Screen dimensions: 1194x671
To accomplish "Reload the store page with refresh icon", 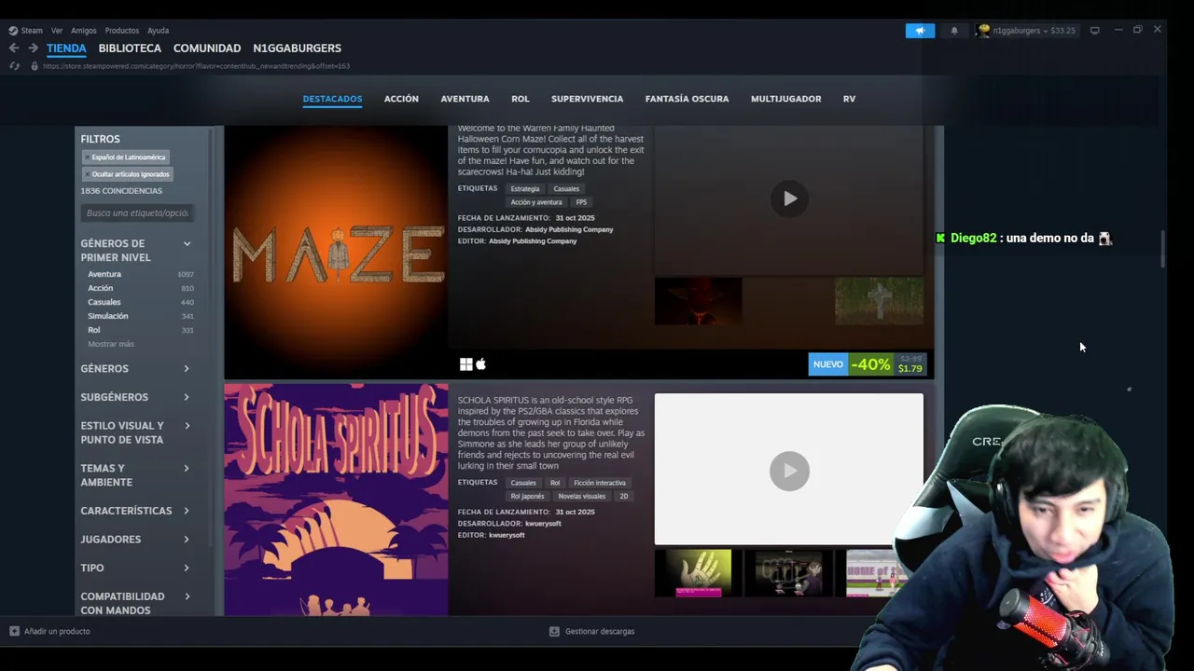I will point(14,66).
